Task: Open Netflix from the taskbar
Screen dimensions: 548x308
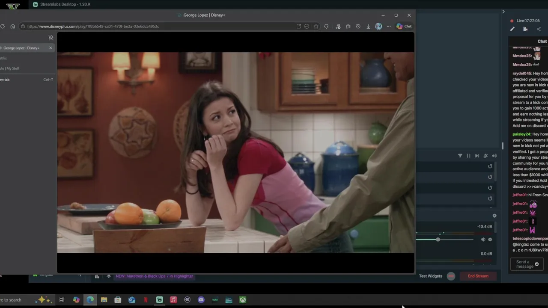Action: (x=146, y=300)
